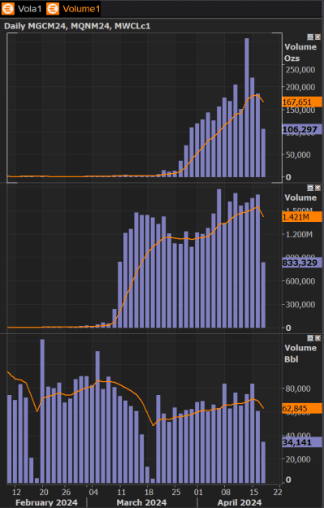This screenshot has width=324, height=508.
Task: Click the orange icon beside Vola1
Action: [x=8, y=9]
